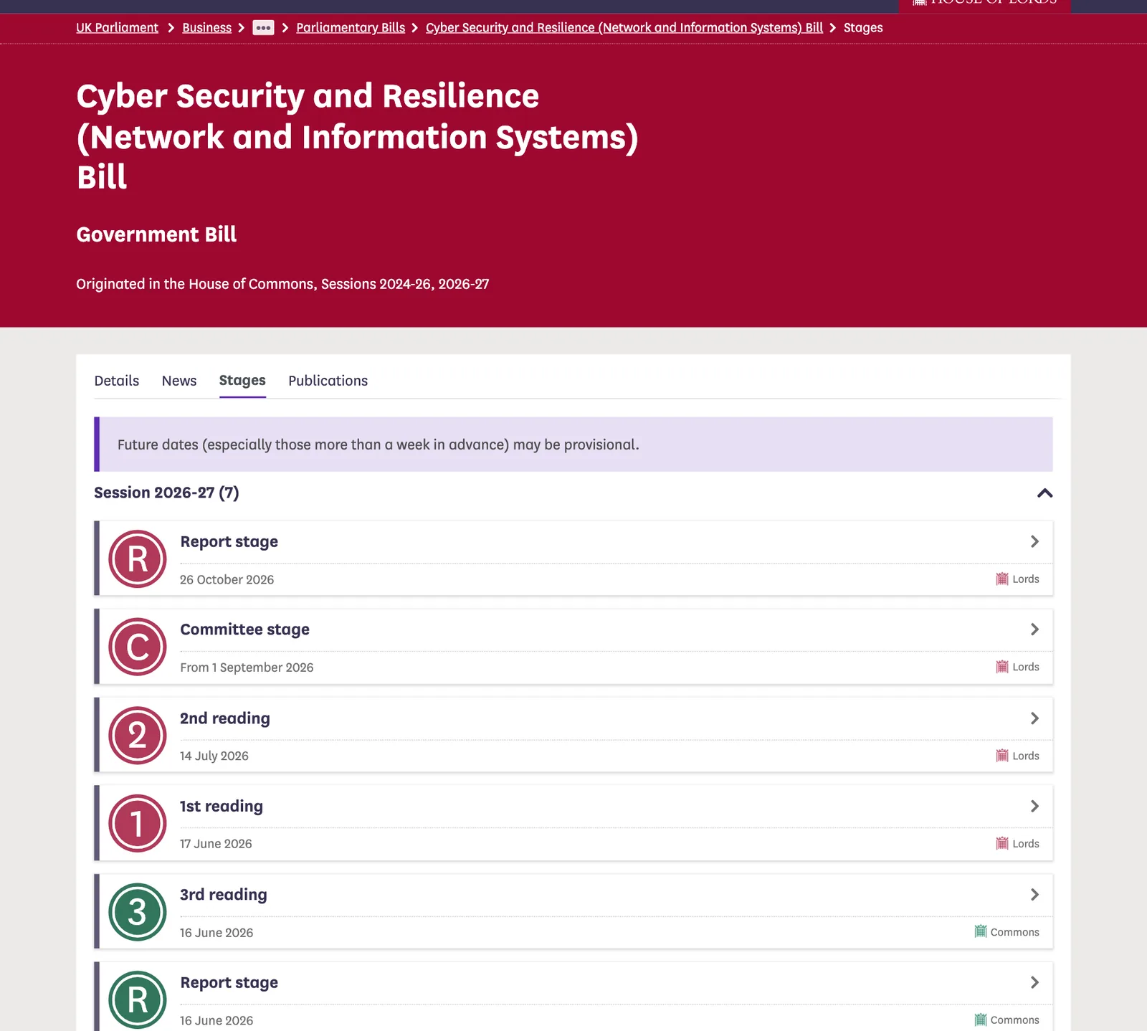Click the green 3rd reading circle icon

(137, 912)
